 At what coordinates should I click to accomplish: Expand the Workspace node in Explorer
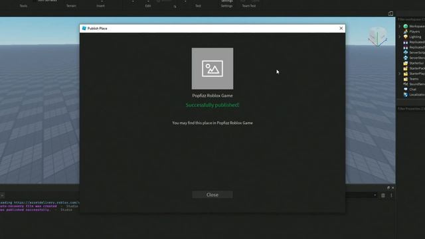(400, 27)
